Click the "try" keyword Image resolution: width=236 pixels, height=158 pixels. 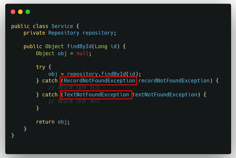click(40, 67)
